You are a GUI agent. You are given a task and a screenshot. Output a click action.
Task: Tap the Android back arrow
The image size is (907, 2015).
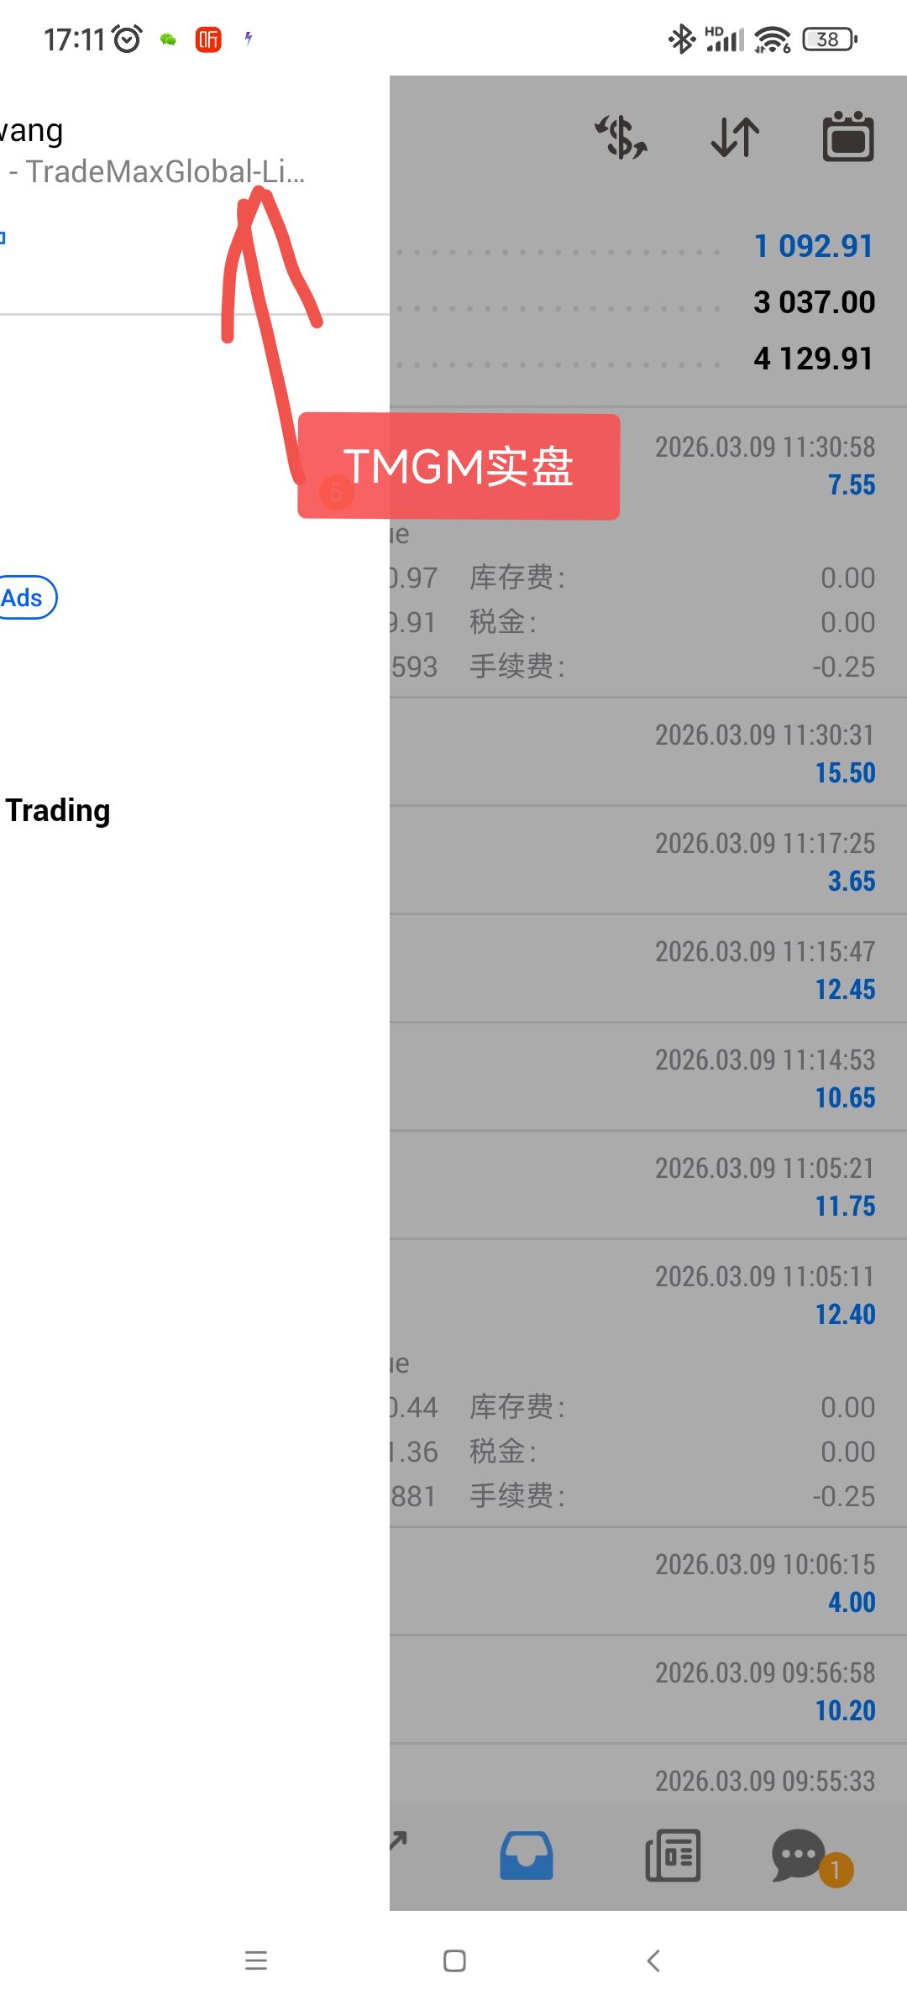pyautogui.click(x=653, y=1960)
